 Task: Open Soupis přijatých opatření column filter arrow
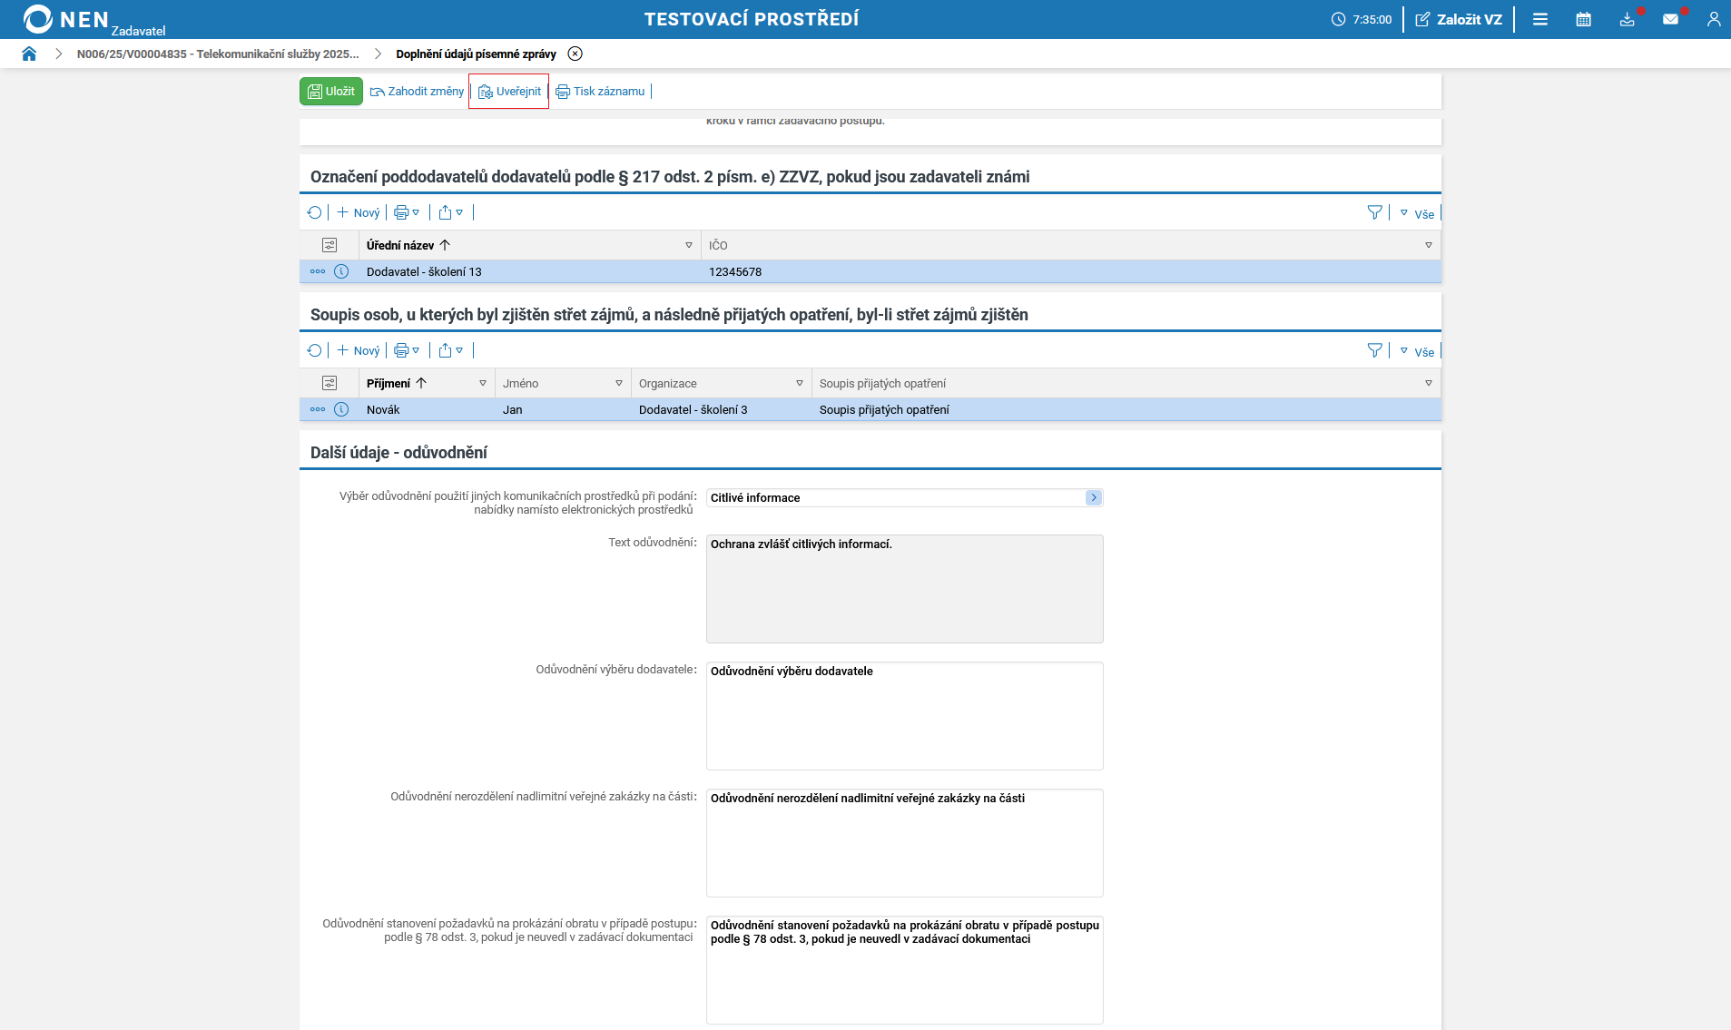tap(1429, 383)
